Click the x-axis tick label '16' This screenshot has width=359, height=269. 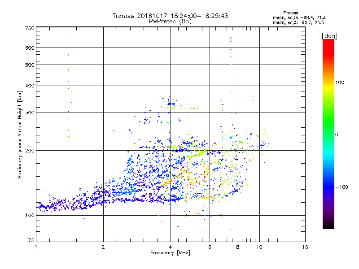pos(305,247)
